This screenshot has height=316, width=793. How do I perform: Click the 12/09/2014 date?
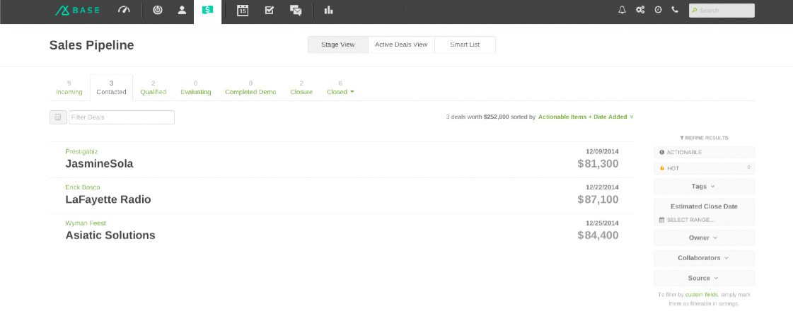(x=602, y=151)
